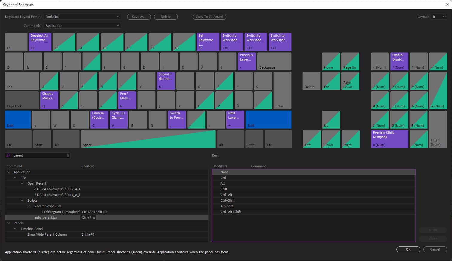The width and height of the screenshot is (452, 261).
Task: Remove the Ctrl+P shortcut from auto_parent.jsx
Action: pos(94,218)
